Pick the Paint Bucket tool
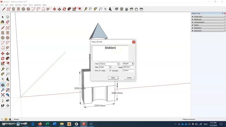226x127 pixels. (2, 22)
